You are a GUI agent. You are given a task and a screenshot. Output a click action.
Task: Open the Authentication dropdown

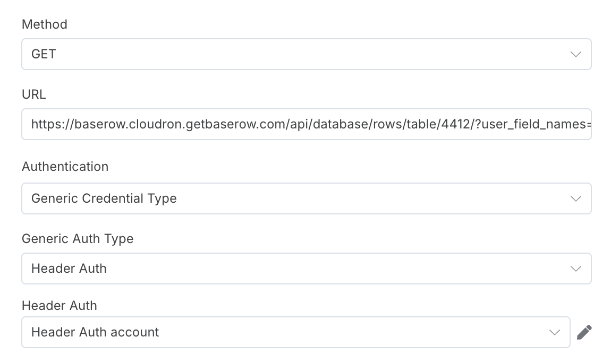(x=306, y=198)
